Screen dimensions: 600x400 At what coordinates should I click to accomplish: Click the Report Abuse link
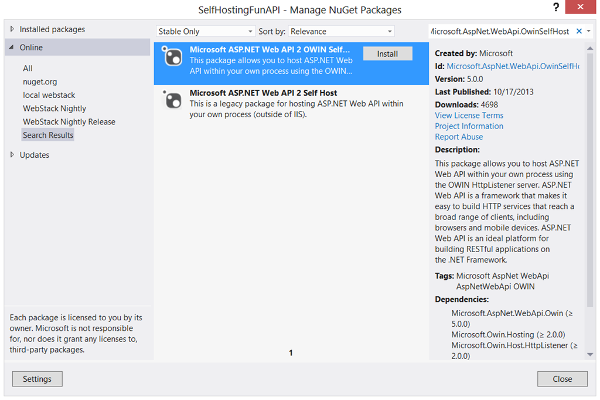(459, 137)
